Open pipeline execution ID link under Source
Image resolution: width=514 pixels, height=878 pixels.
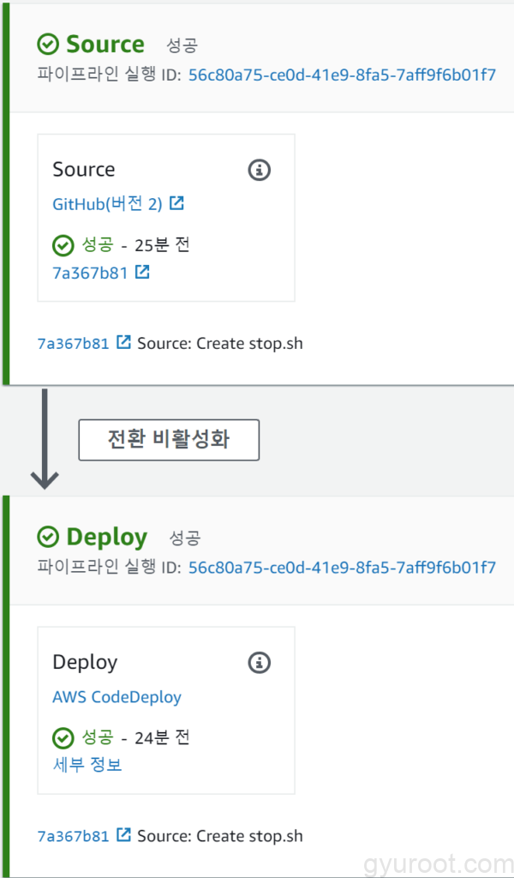pyautogui.click(x=343, y=75)
